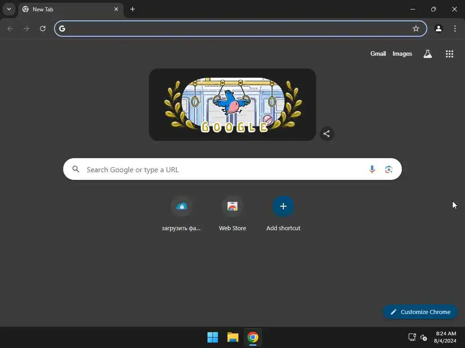
Task: Open the Chrome three-dot menu
Action: pyautogui.click(x=455, y=29)
